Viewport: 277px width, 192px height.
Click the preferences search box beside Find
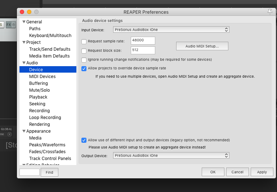click(x=30, y=172)
